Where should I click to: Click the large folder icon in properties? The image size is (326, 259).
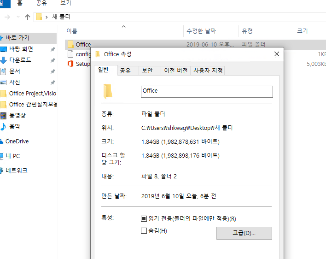click(108, 91)
